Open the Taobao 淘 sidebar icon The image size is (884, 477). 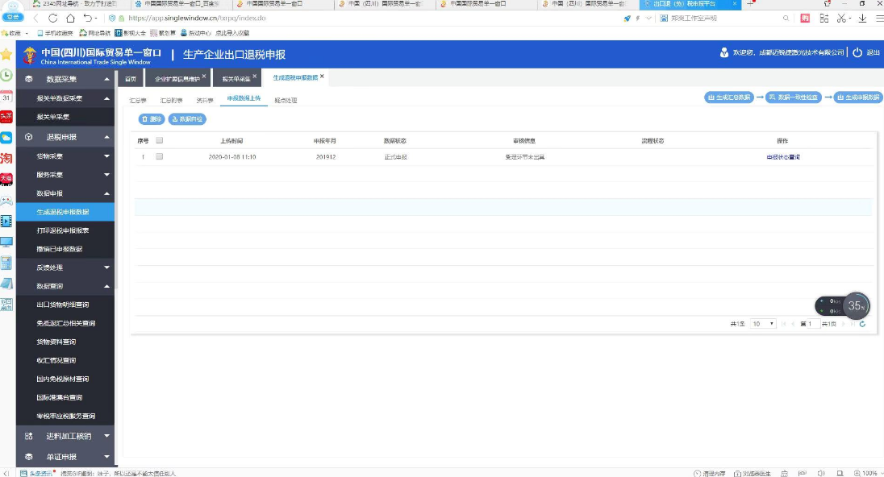tap(6, 158)
